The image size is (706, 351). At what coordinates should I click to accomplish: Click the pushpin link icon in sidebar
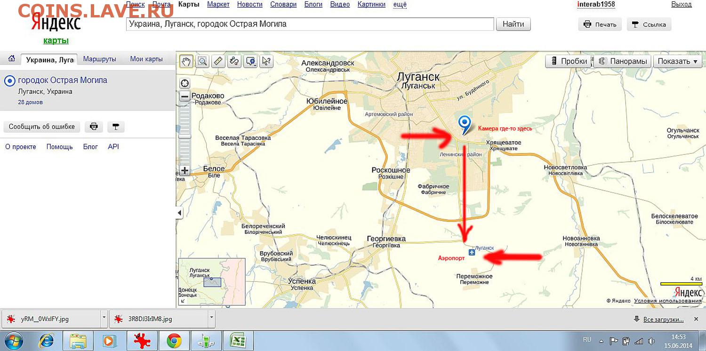coord(116,127)
